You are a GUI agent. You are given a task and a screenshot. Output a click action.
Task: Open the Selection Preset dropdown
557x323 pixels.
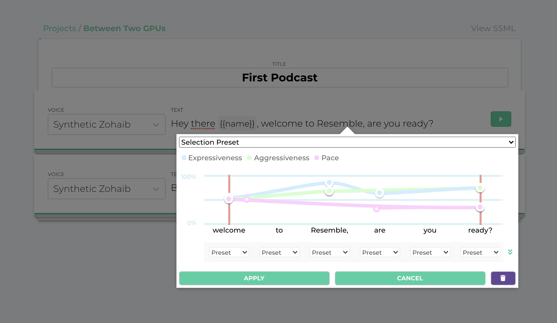pos(347,142)
